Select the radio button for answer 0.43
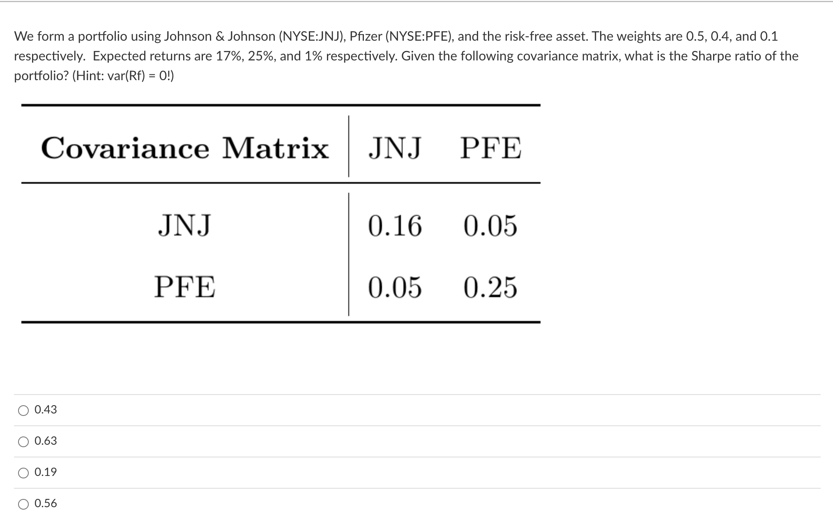 [x=23, y=409]
